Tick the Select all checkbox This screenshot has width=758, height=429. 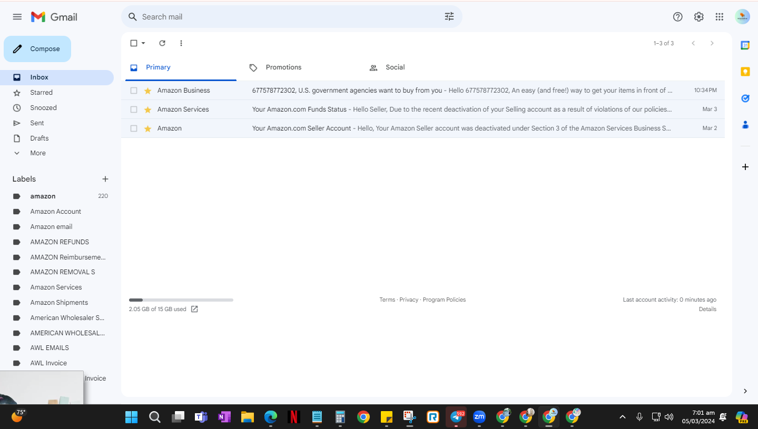(134, 43)
